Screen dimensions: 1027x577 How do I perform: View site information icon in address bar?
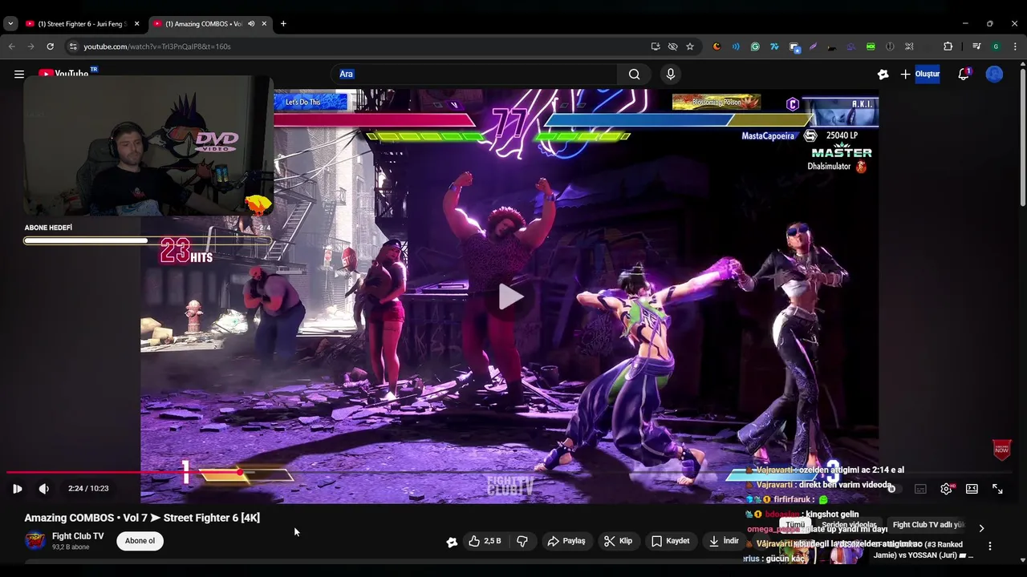pos(73,46)
